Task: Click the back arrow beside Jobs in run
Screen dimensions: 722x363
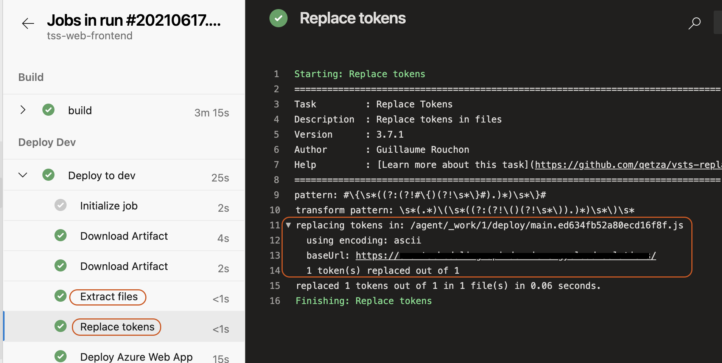Action: pos(28,23)
